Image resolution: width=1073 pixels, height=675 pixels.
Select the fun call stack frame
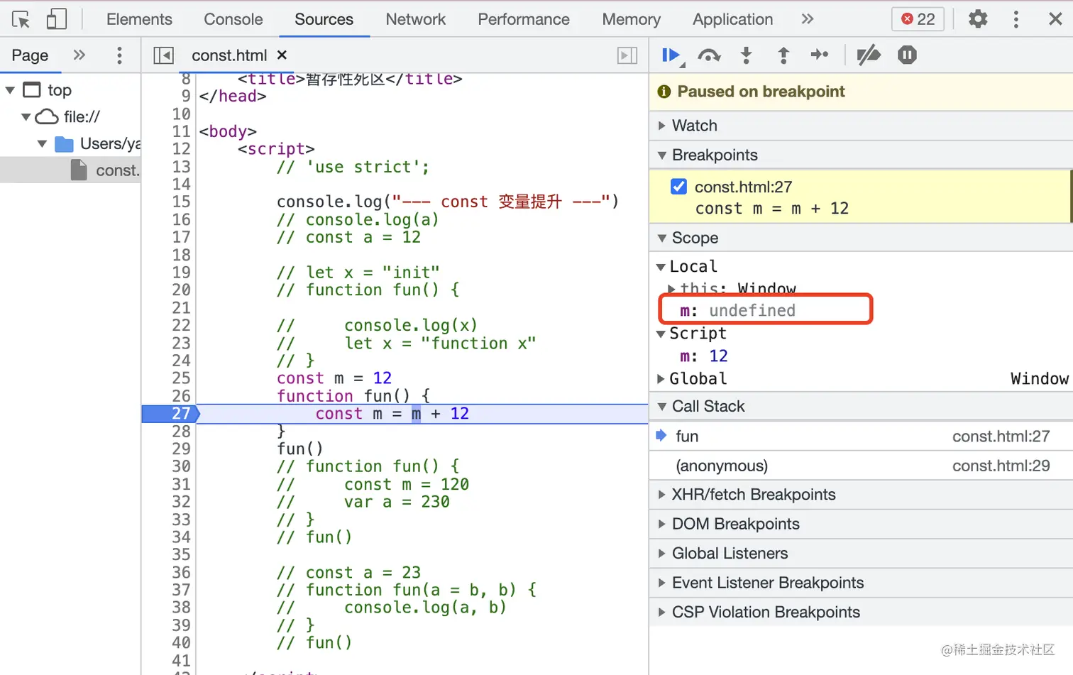click(x=861, y=436)
